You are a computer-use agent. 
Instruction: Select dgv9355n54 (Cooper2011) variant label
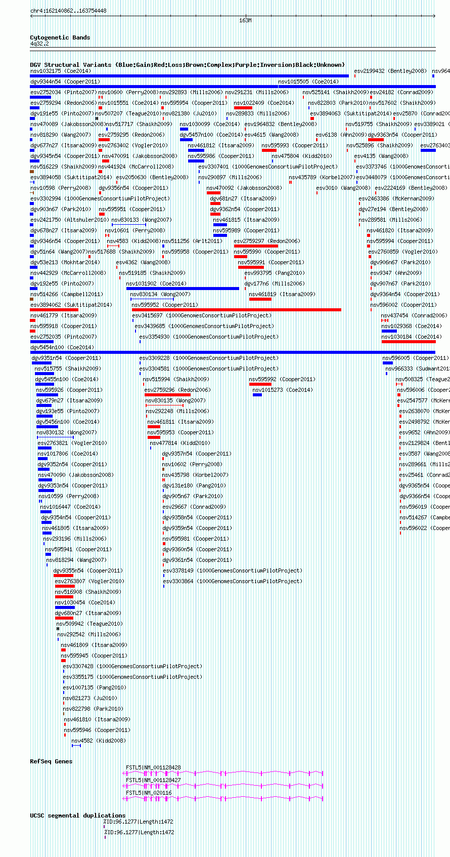click(x=88, y=570)
